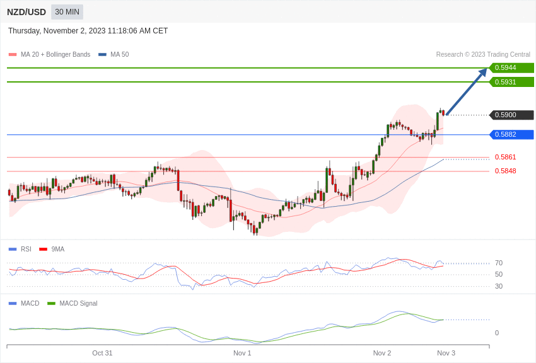Click the MACD legend color swatch
Image resolution: width=536 pixels, height=363 pixels.
point(13,303)
